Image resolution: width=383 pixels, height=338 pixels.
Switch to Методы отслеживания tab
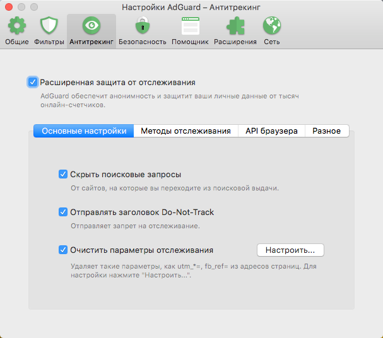[x=186, y=131]
